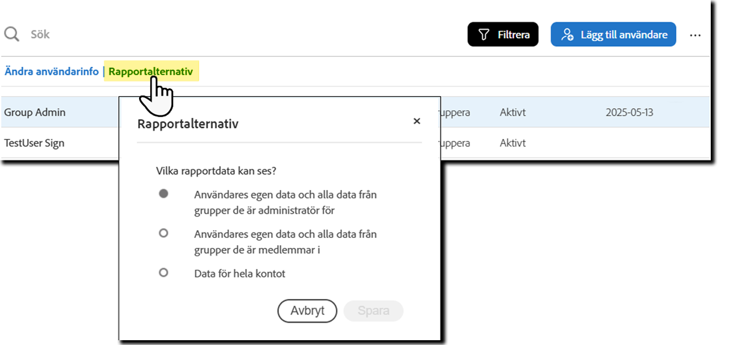Select radio for user's own data and admin groups
The width and height of the screenshot is (730, 345).
(163, 193)
